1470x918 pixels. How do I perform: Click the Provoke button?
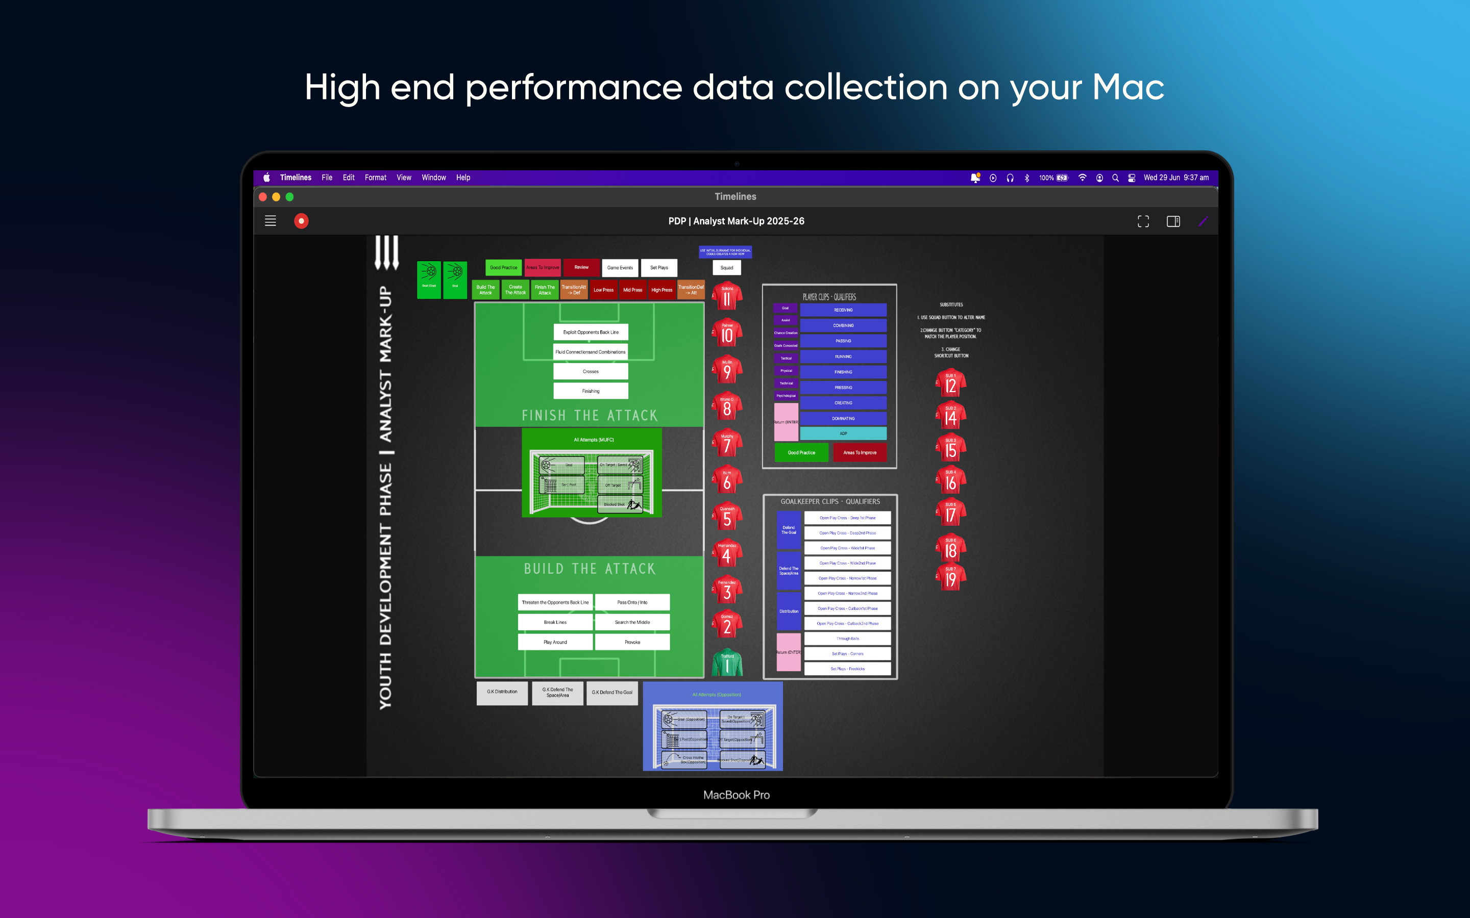pyautogui.click(x=632, y=642)
